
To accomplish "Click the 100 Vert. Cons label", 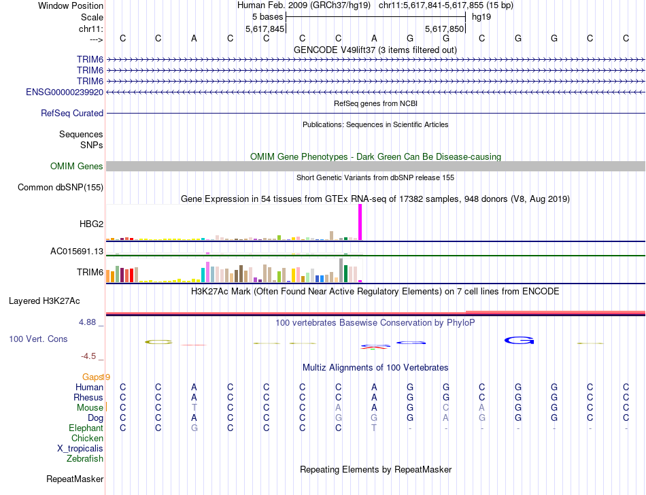I will tap(38, 339).
